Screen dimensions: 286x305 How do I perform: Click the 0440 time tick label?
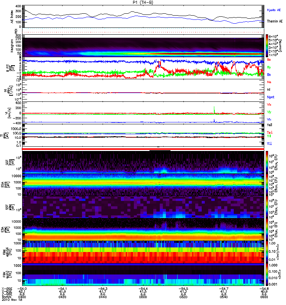tap(103, 297)
